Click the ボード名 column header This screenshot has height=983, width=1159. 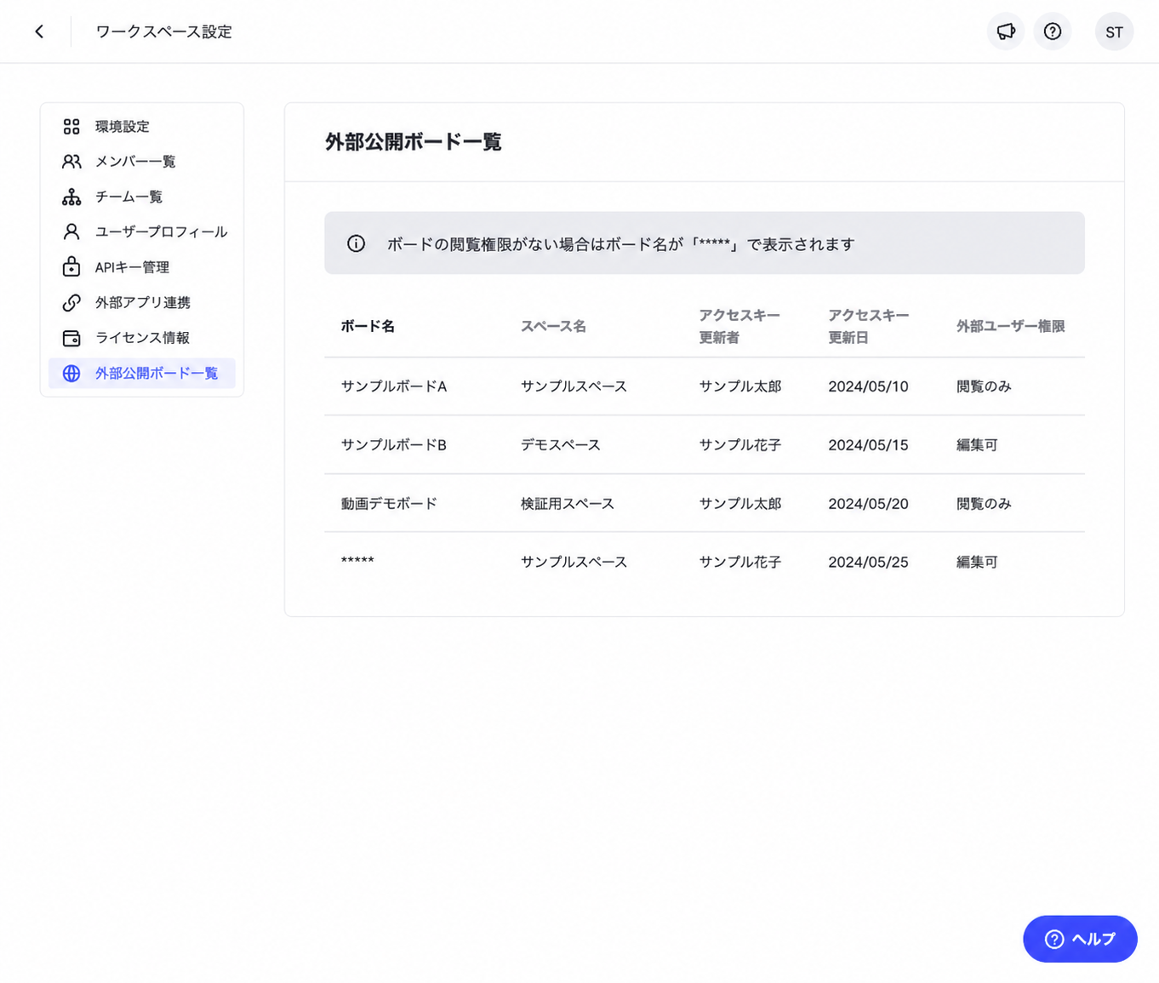click(x=368, y=326)
